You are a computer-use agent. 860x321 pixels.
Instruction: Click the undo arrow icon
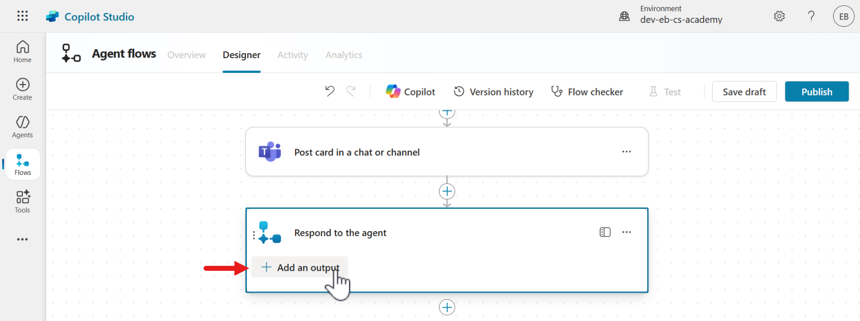[329, 91]
